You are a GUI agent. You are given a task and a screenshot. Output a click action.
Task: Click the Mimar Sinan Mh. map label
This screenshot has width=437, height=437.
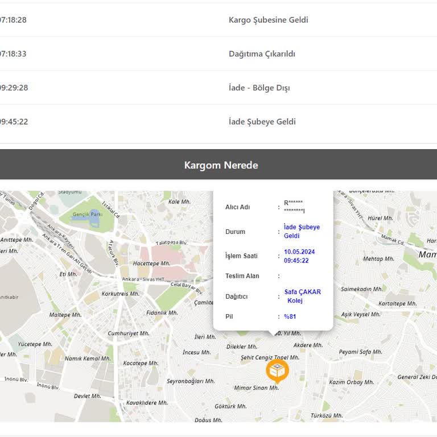click(256, 388)
